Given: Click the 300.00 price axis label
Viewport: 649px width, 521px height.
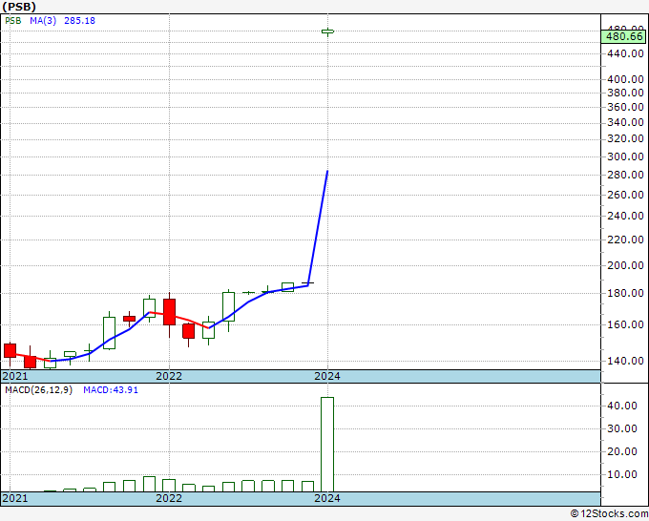Looking at the screenshot, I should click(625, 156).
